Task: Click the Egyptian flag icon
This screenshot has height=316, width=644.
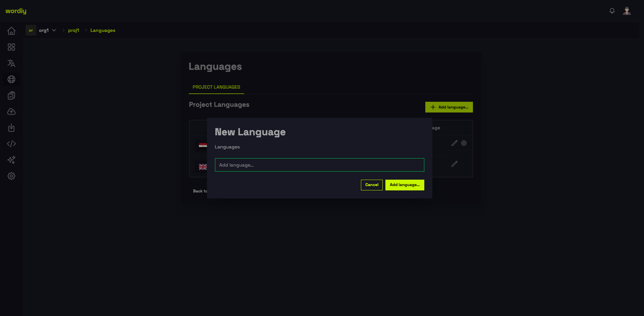Action: coord(203,145)
